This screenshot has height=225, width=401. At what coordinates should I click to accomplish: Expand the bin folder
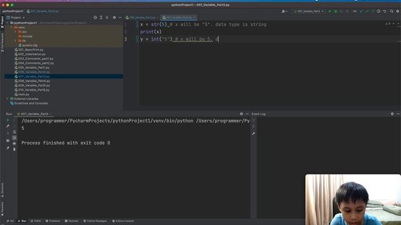[15, 32]
